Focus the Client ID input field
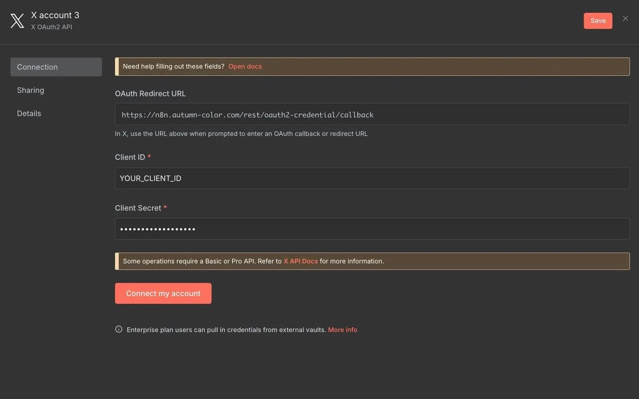 coord(372,178)
